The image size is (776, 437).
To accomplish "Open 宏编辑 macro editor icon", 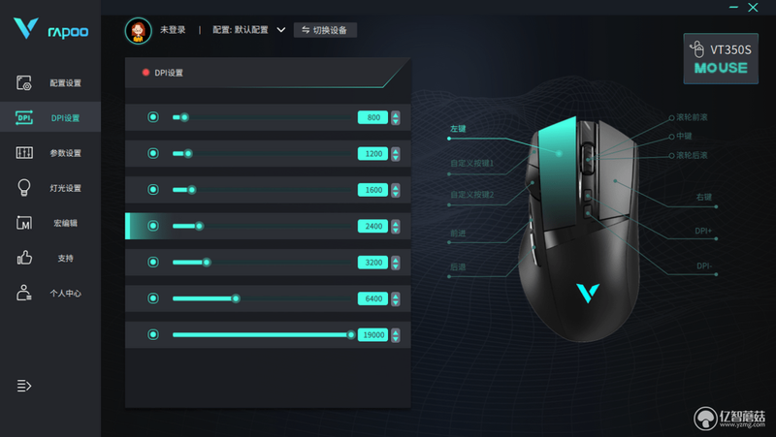I will click(x=23, y=223).
